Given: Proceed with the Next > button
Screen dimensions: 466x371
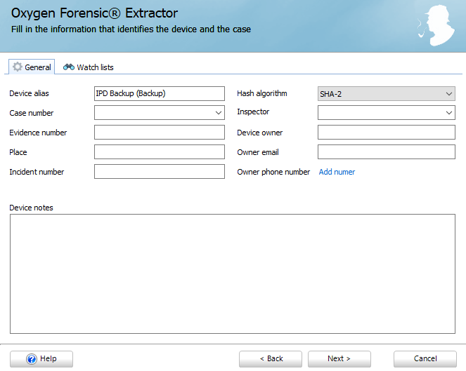Looking at the screenshot, I should [x=339, y=359].
